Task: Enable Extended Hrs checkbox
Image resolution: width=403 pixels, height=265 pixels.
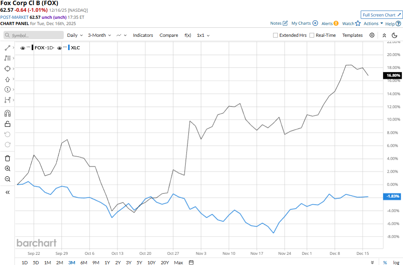Action: point(275,35)
